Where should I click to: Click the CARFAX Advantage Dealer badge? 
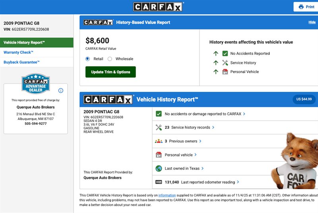[x=35, y=83]
